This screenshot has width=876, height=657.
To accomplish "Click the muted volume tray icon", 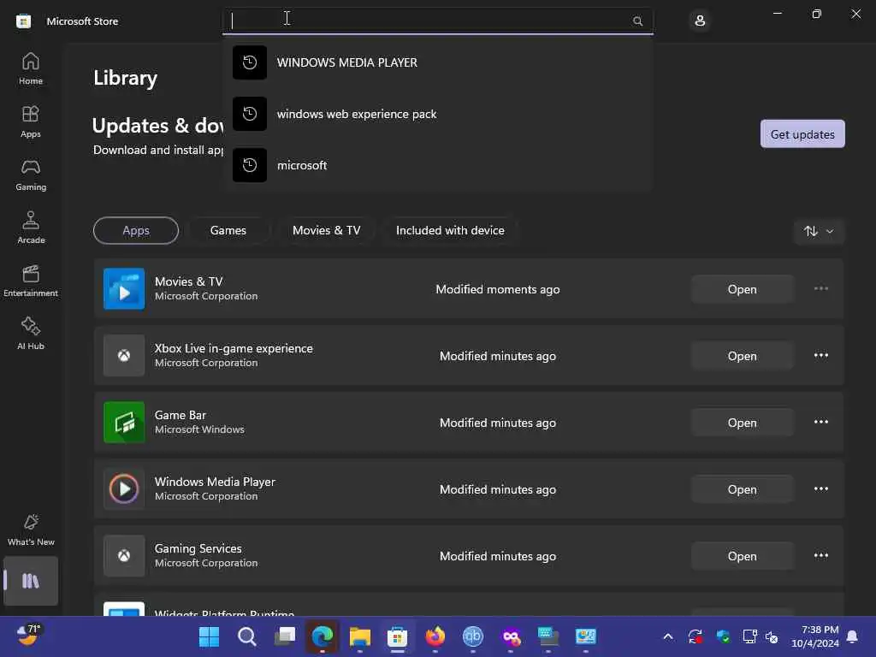I will point(772,636).
